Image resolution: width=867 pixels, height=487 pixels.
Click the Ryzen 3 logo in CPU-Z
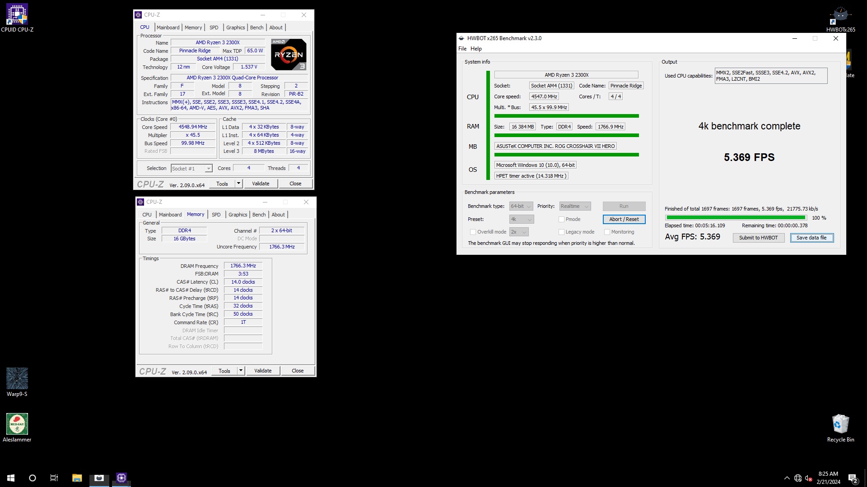[x=289, y=54]
